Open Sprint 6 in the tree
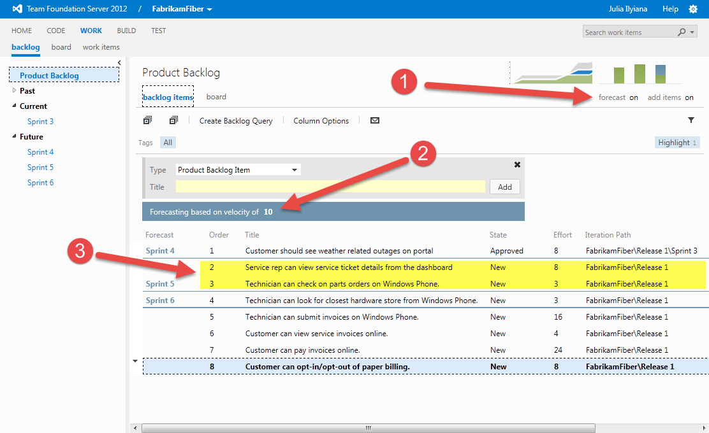The height and width of the screenshot is (433, 709). tap(40, 183)
